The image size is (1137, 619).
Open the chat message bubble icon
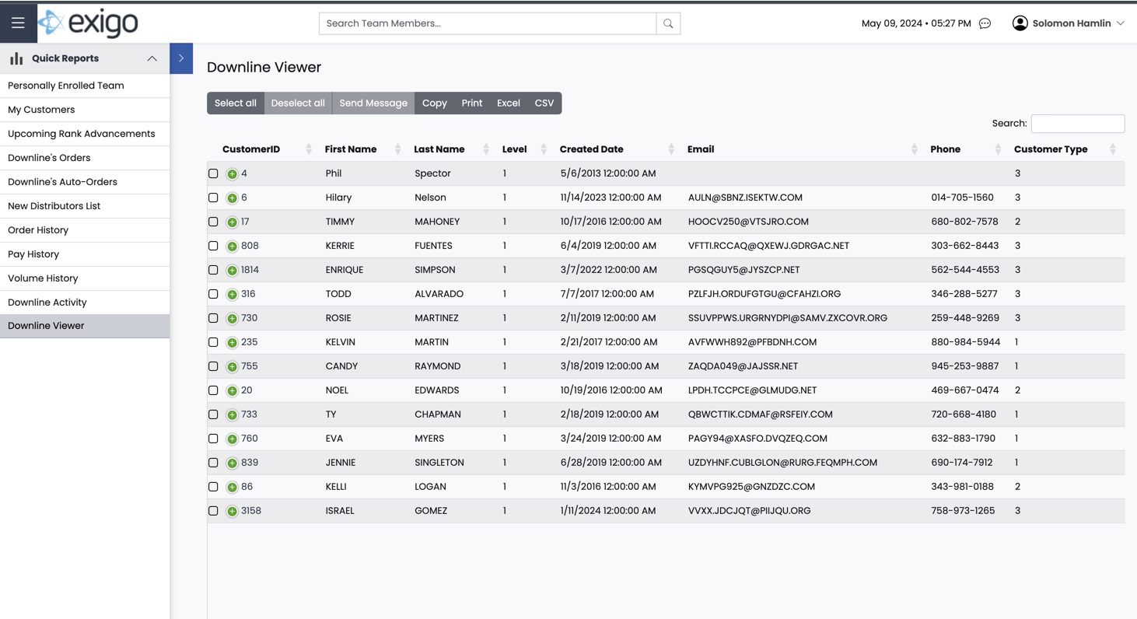pyautogui.click(x=985, y=23)
